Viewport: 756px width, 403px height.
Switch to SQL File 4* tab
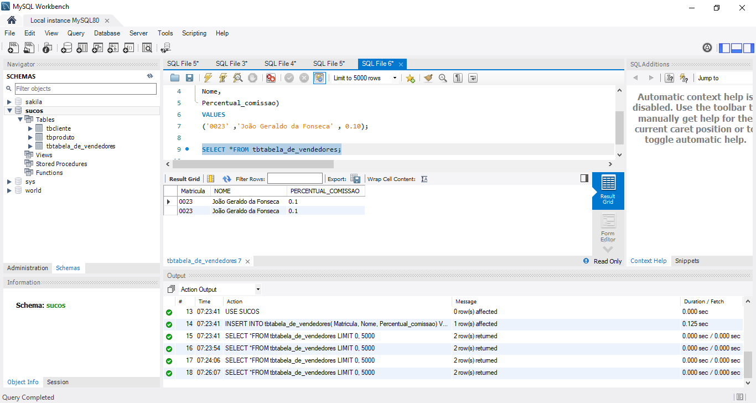point(280,64)
